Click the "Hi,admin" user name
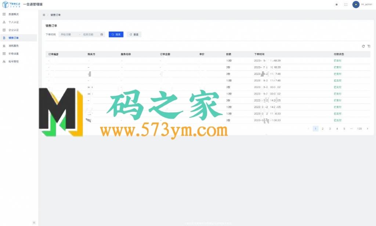This screenshot has width=376, height=226. 367,4
